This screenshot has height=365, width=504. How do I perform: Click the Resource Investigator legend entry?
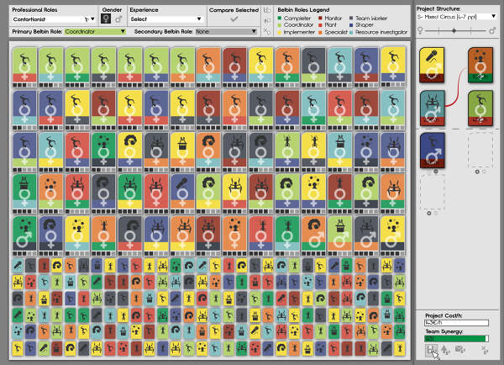(x=378, y=32)
